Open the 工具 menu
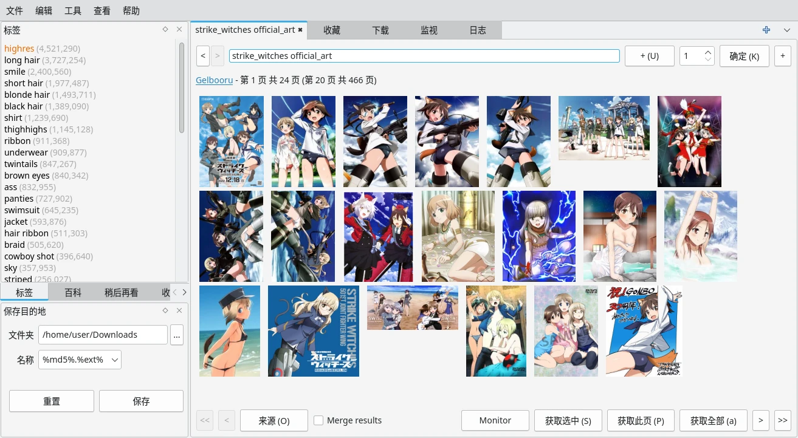 [x=73, y=10]
